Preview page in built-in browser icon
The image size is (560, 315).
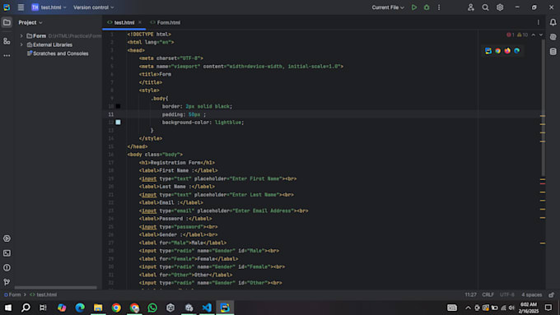click(x=488, y=51)
